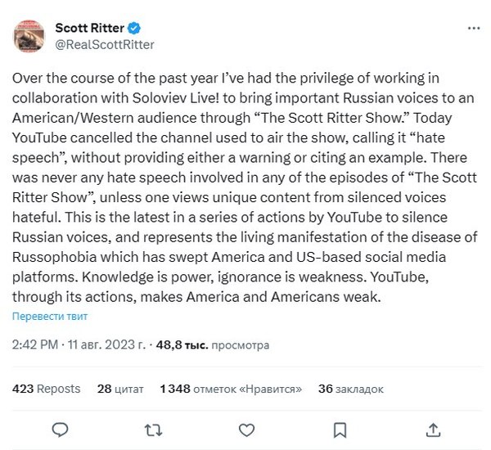Open the 1 348 отметок «Нравится» list
This screenshot has height=450, width=491.
[x=231, y=389]
